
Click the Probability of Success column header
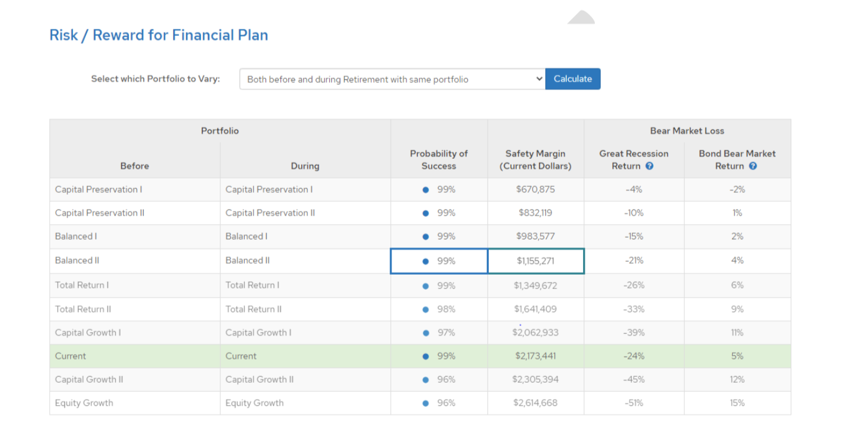(439, 159)
